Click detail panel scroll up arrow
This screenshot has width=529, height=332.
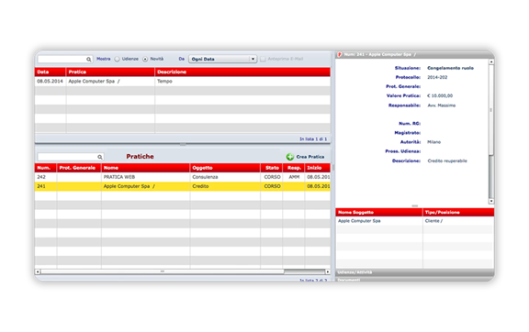pyautogui.click(x=491, y=62)
